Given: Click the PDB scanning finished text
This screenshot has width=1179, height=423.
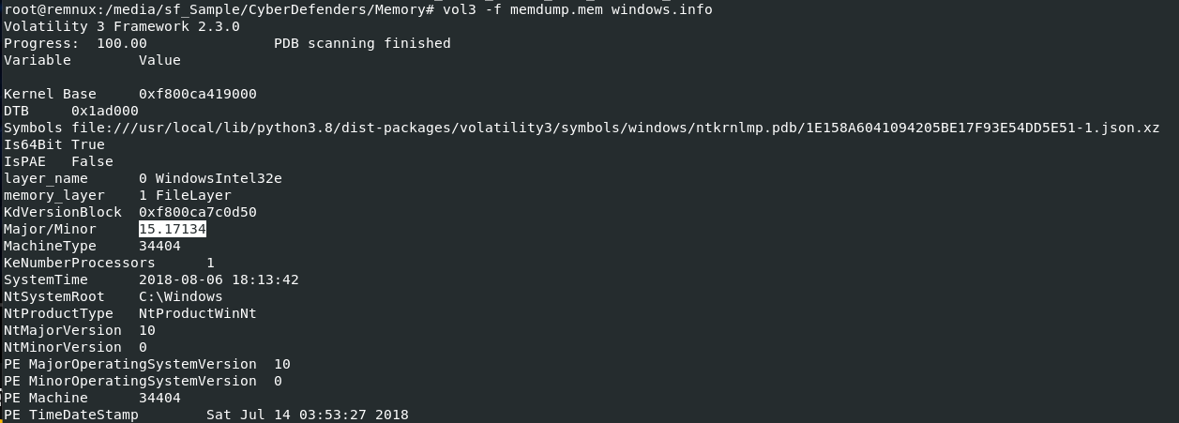Looking at the screenshot, I should pyautogui.click(x=362, y=43).
